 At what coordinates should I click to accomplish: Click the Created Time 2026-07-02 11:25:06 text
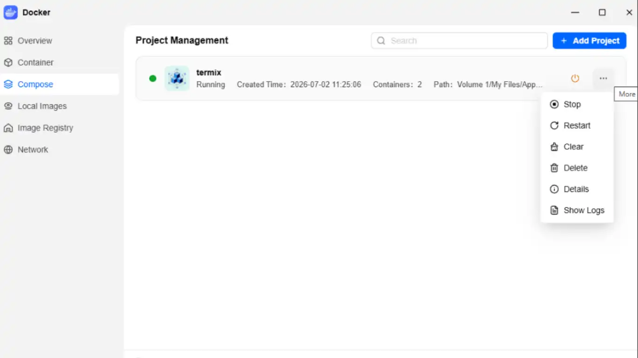299,85
